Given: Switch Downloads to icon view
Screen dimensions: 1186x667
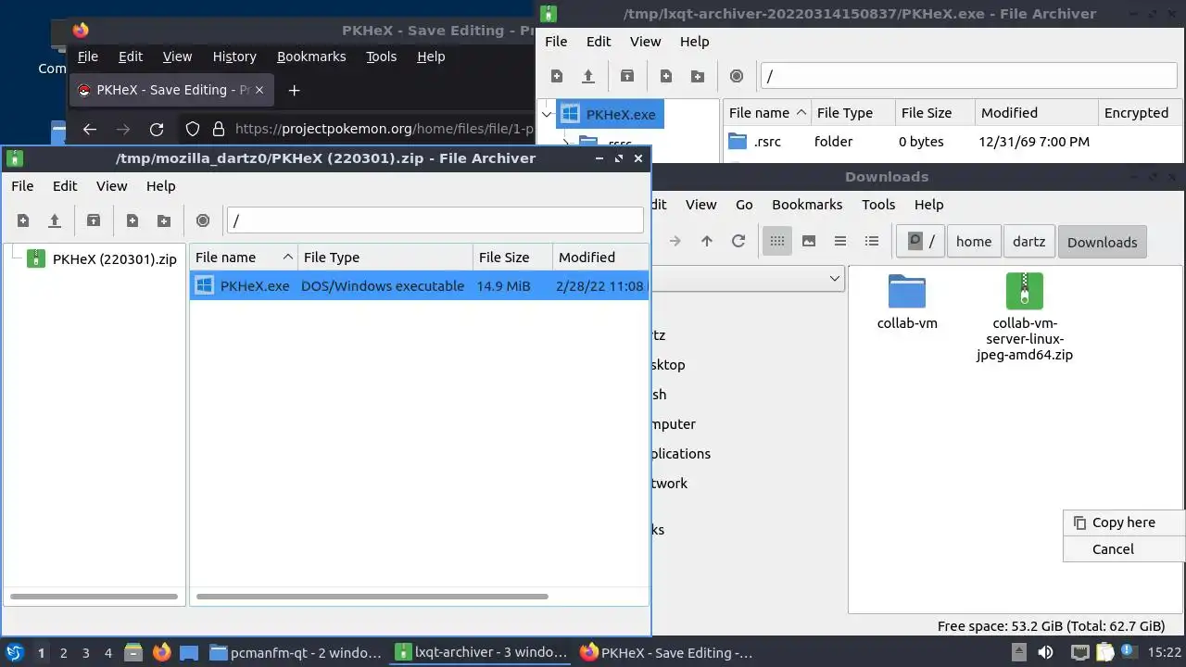Looking at the screenshot, I should (x=777, y=241).
